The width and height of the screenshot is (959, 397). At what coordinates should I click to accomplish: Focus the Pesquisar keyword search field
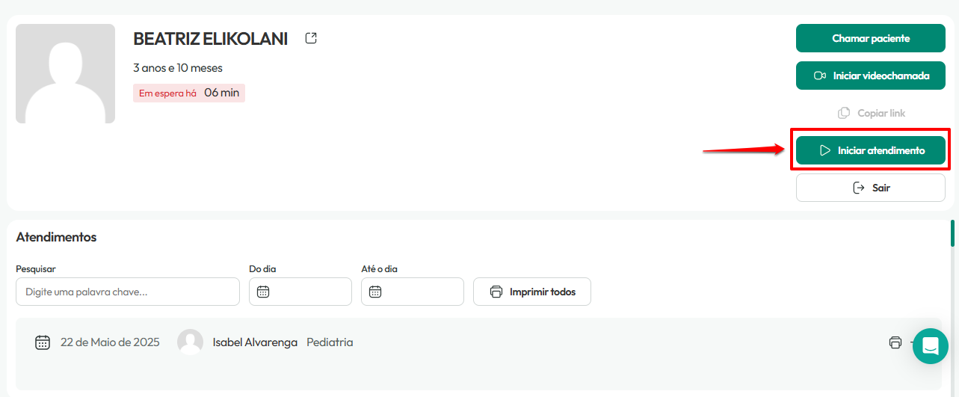(x=128, y=292)
